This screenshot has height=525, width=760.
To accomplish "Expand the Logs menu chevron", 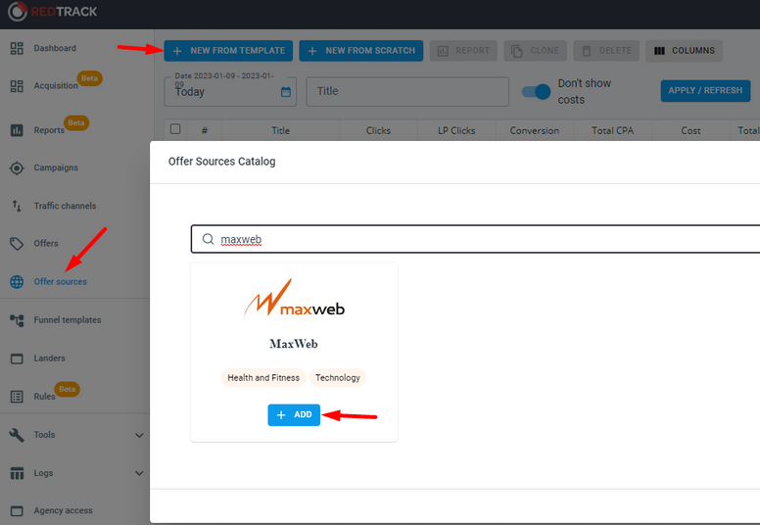I will tap(139, 473).
